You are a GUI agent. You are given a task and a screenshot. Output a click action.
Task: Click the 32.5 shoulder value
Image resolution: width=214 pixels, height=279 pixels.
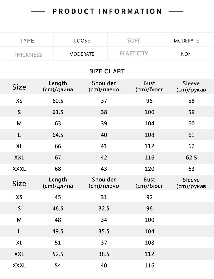[x=104, y=208]
